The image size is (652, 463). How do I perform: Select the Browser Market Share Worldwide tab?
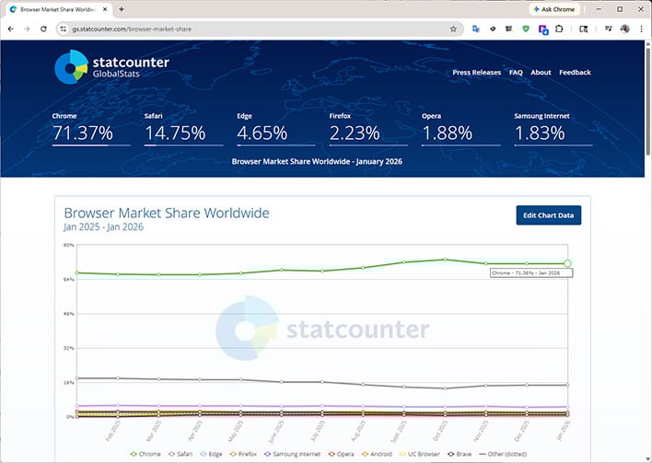pos(58,9)
